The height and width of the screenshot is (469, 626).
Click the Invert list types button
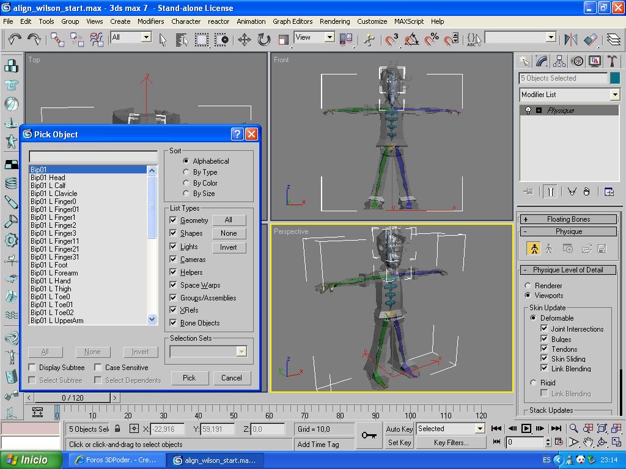(x=229, y=247)
